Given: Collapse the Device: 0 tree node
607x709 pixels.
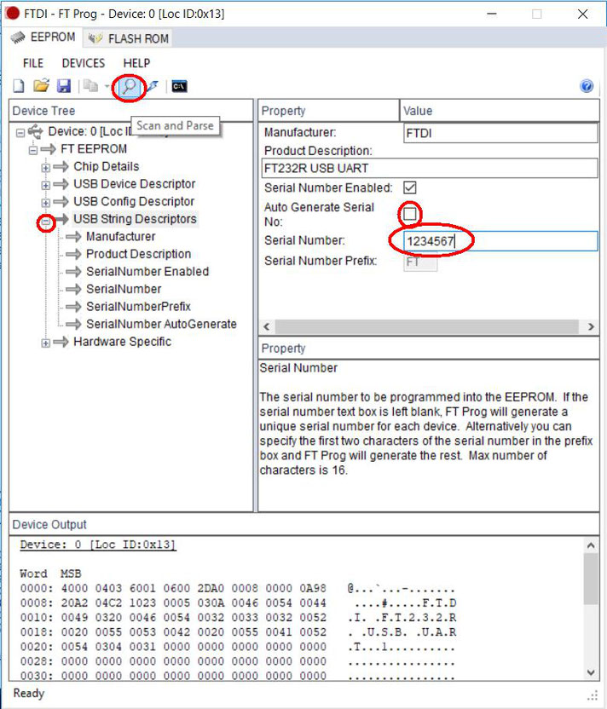Looking at the screenshot, I should click(x=20, y=132).
